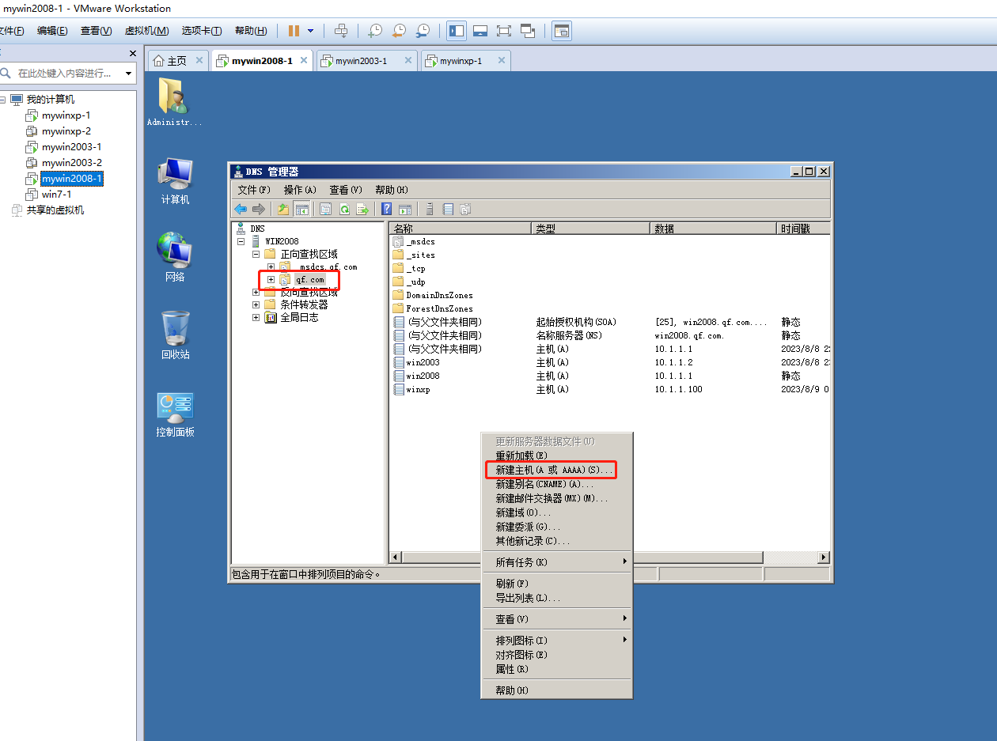Select the 网络 desktop icon
997x741 pixels.
click(x=175, y=258)
